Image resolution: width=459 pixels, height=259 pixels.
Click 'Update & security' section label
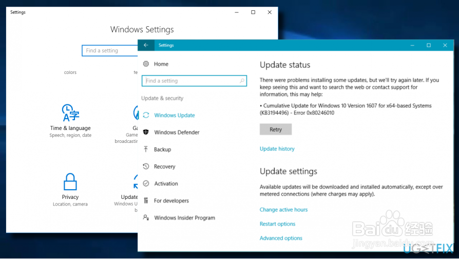162,98
